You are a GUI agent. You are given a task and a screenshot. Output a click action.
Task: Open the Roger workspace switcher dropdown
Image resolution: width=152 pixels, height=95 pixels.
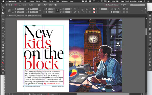(x=124, y=5)
